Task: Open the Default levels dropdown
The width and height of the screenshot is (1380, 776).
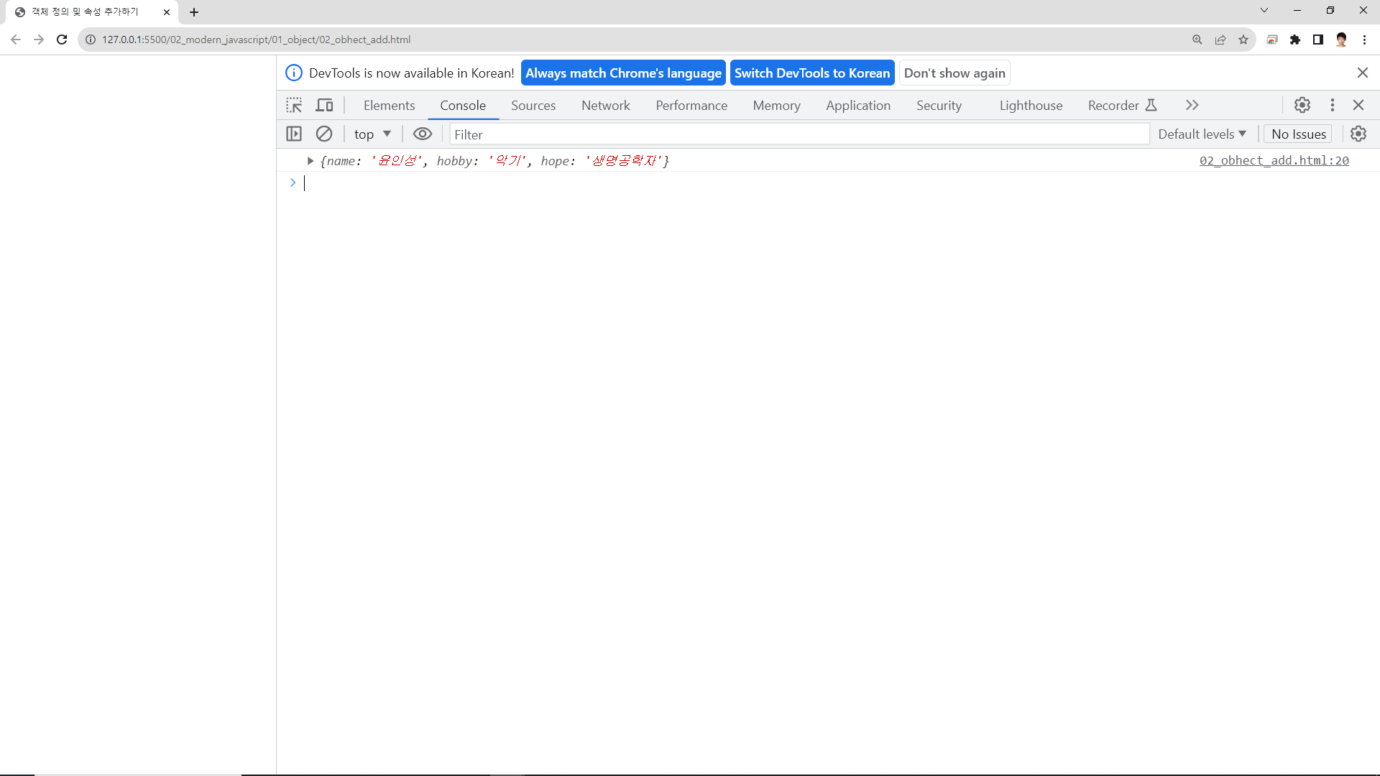Action: click(1202, 134)
